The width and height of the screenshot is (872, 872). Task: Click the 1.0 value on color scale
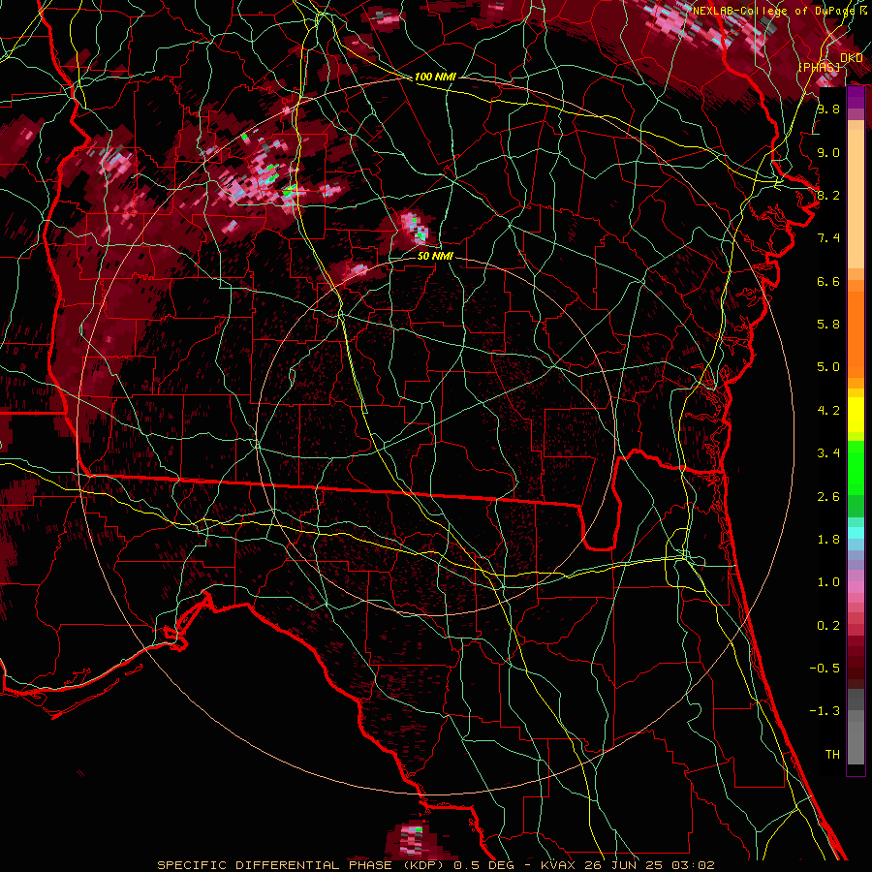pos(828,582)
